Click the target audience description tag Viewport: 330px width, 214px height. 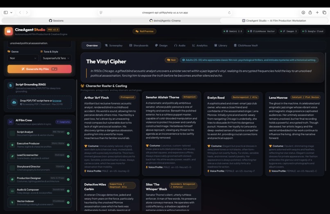(249, 60)
